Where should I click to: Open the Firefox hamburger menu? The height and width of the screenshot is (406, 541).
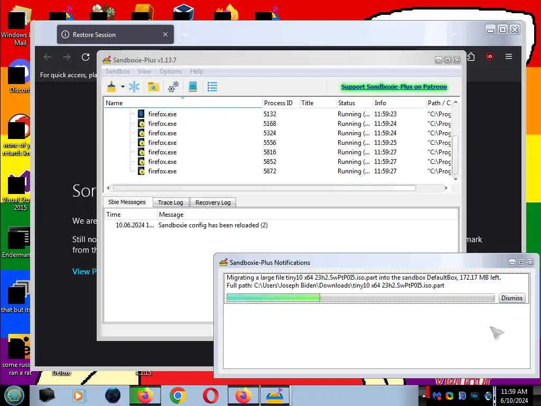509,56
